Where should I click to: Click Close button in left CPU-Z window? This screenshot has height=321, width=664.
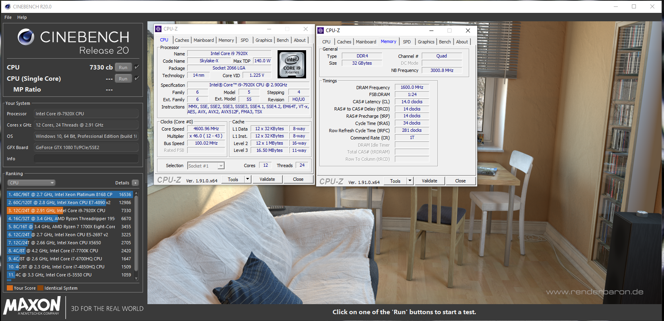click(298, 179)
